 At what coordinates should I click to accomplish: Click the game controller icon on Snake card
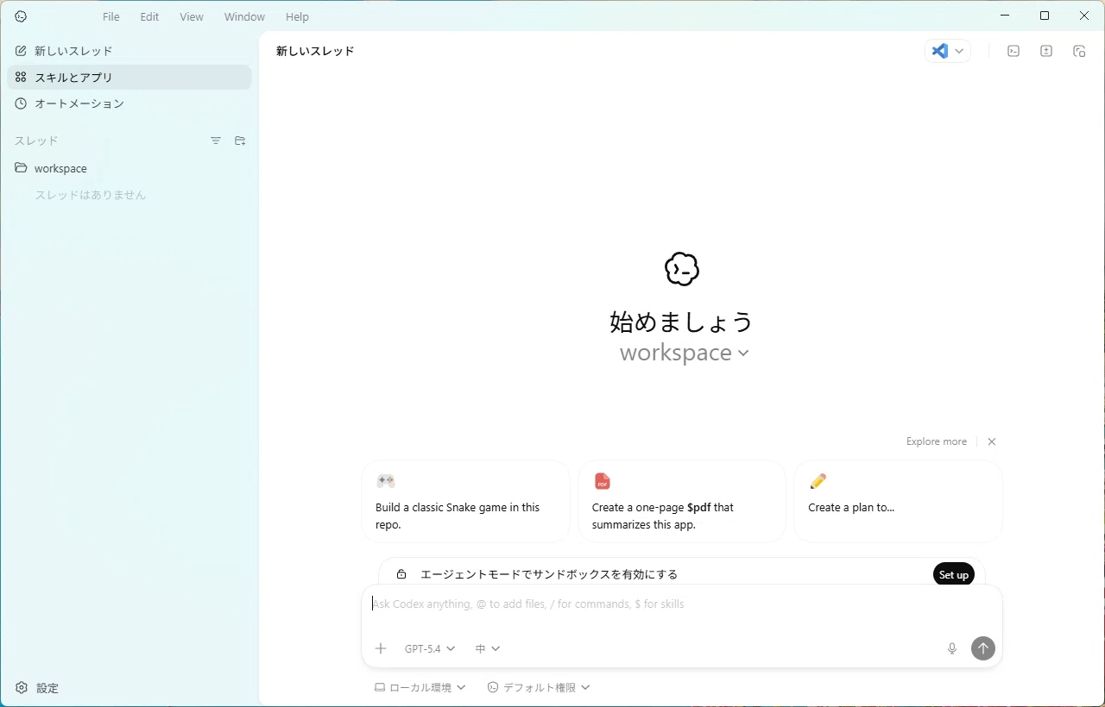tap(386, 481)
